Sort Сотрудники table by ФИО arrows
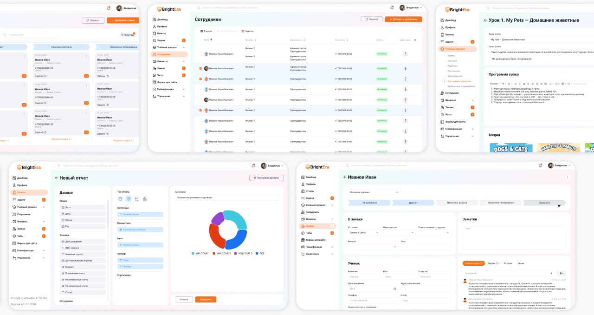The height and width of the screenshot is (315, 594). (x=210, y=40)
